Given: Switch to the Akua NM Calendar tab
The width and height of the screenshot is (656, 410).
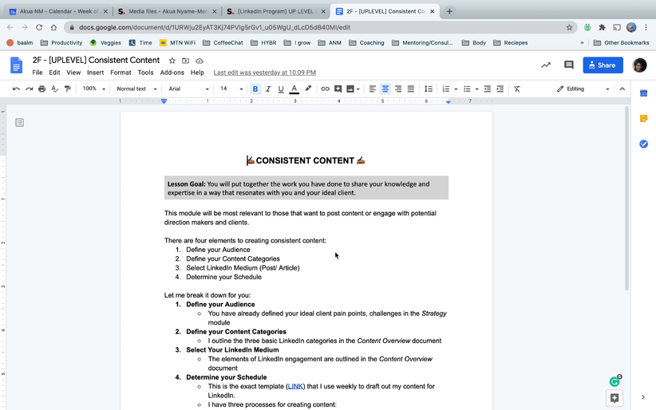Looking at the screenshot, I should point(58,11).
